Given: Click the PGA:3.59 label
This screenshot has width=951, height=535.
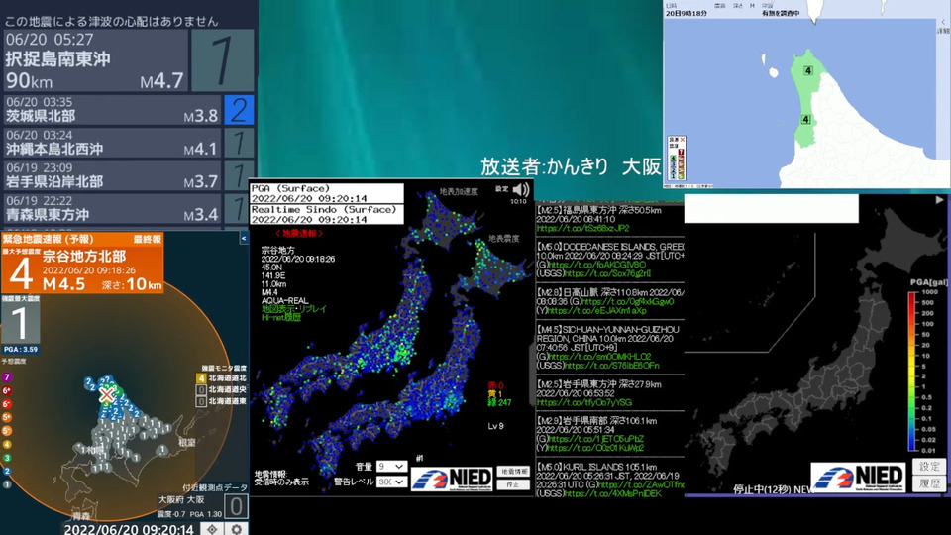Looking at the screenshot, I should coord(21,350).
